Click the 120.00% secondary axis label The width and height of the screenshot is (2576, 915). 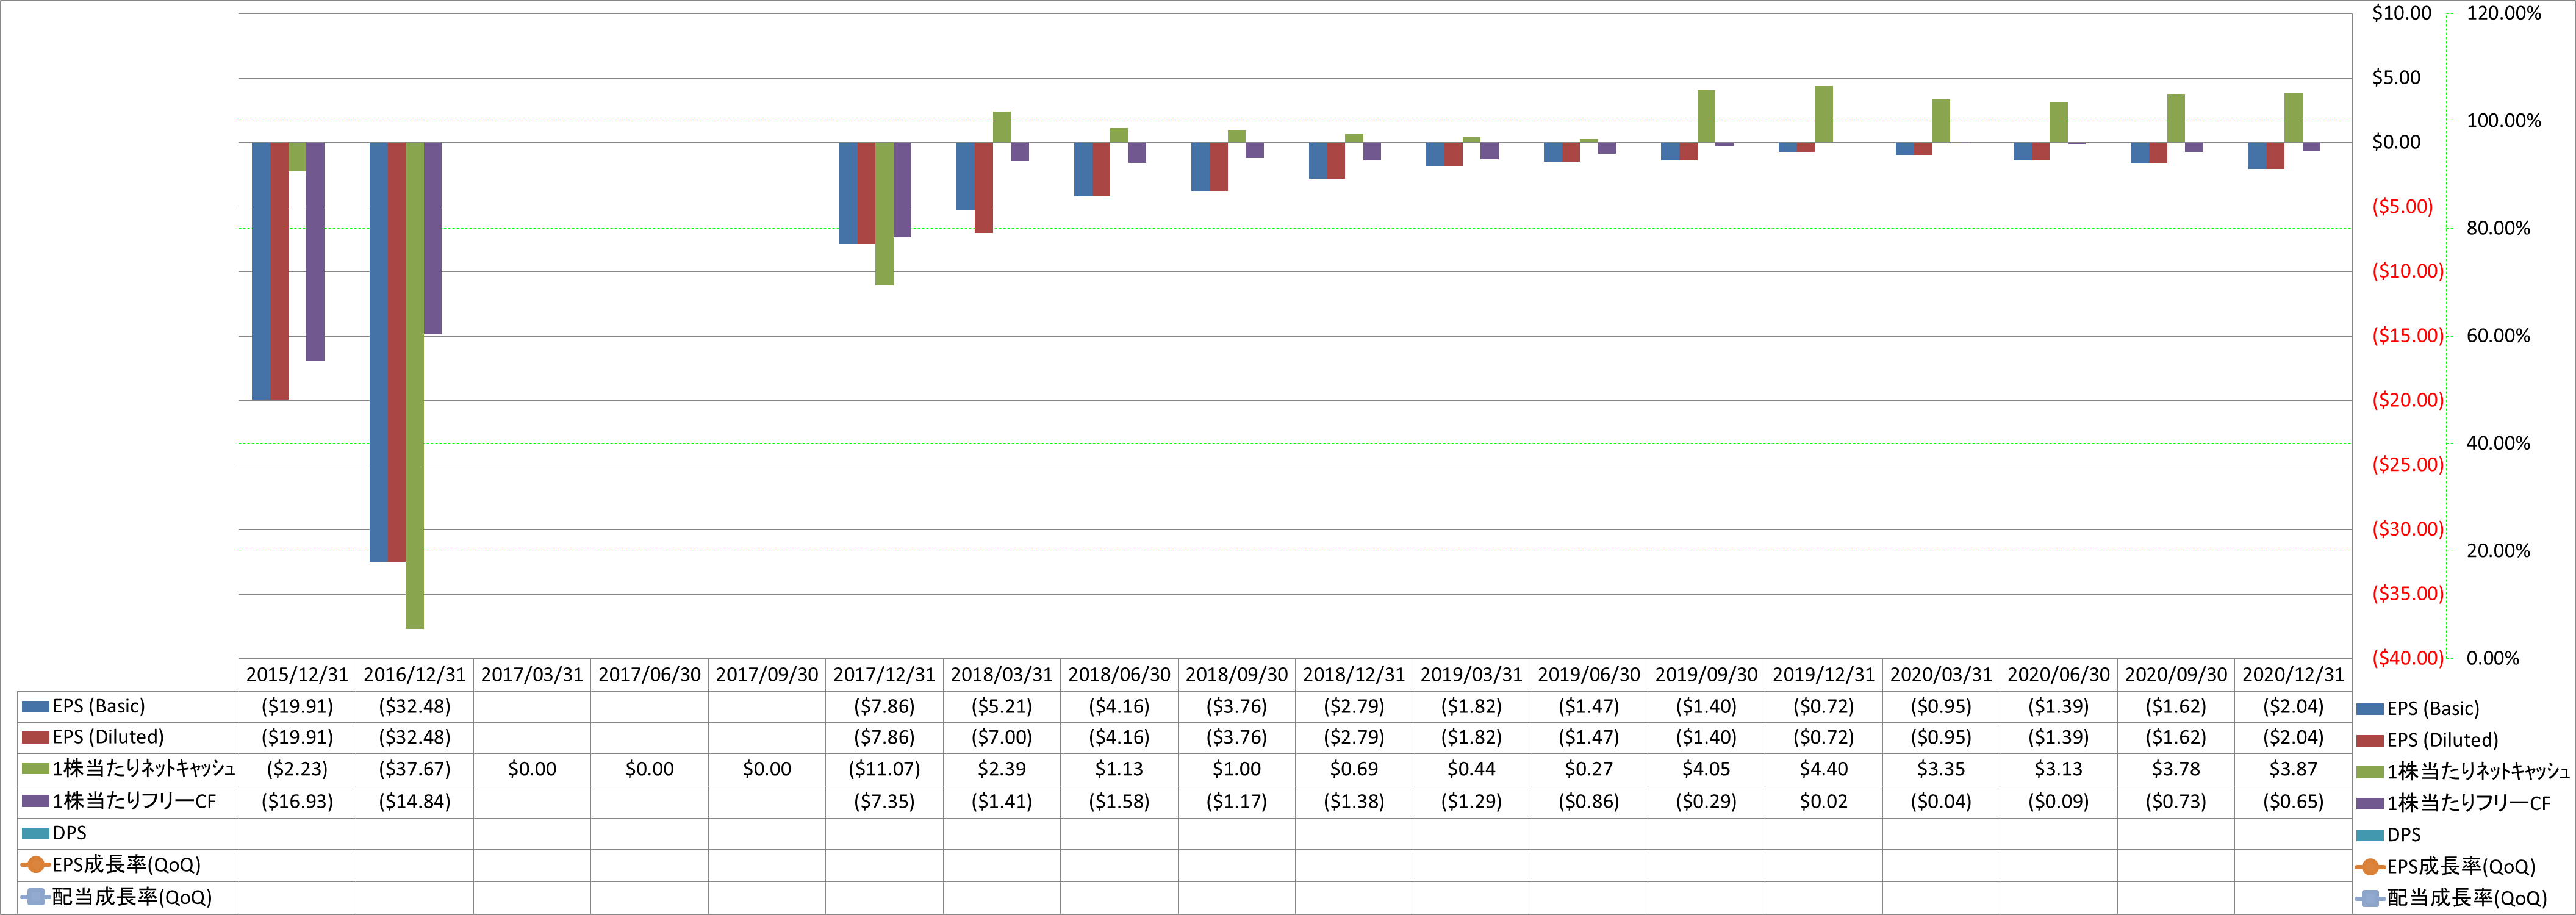point(2504,13)
